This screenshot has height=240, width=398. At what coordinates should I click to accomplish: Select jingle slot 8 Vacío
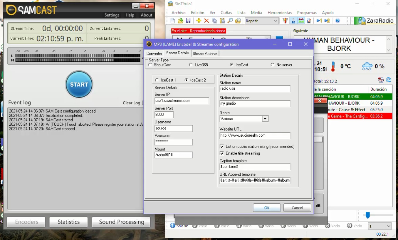332,226
